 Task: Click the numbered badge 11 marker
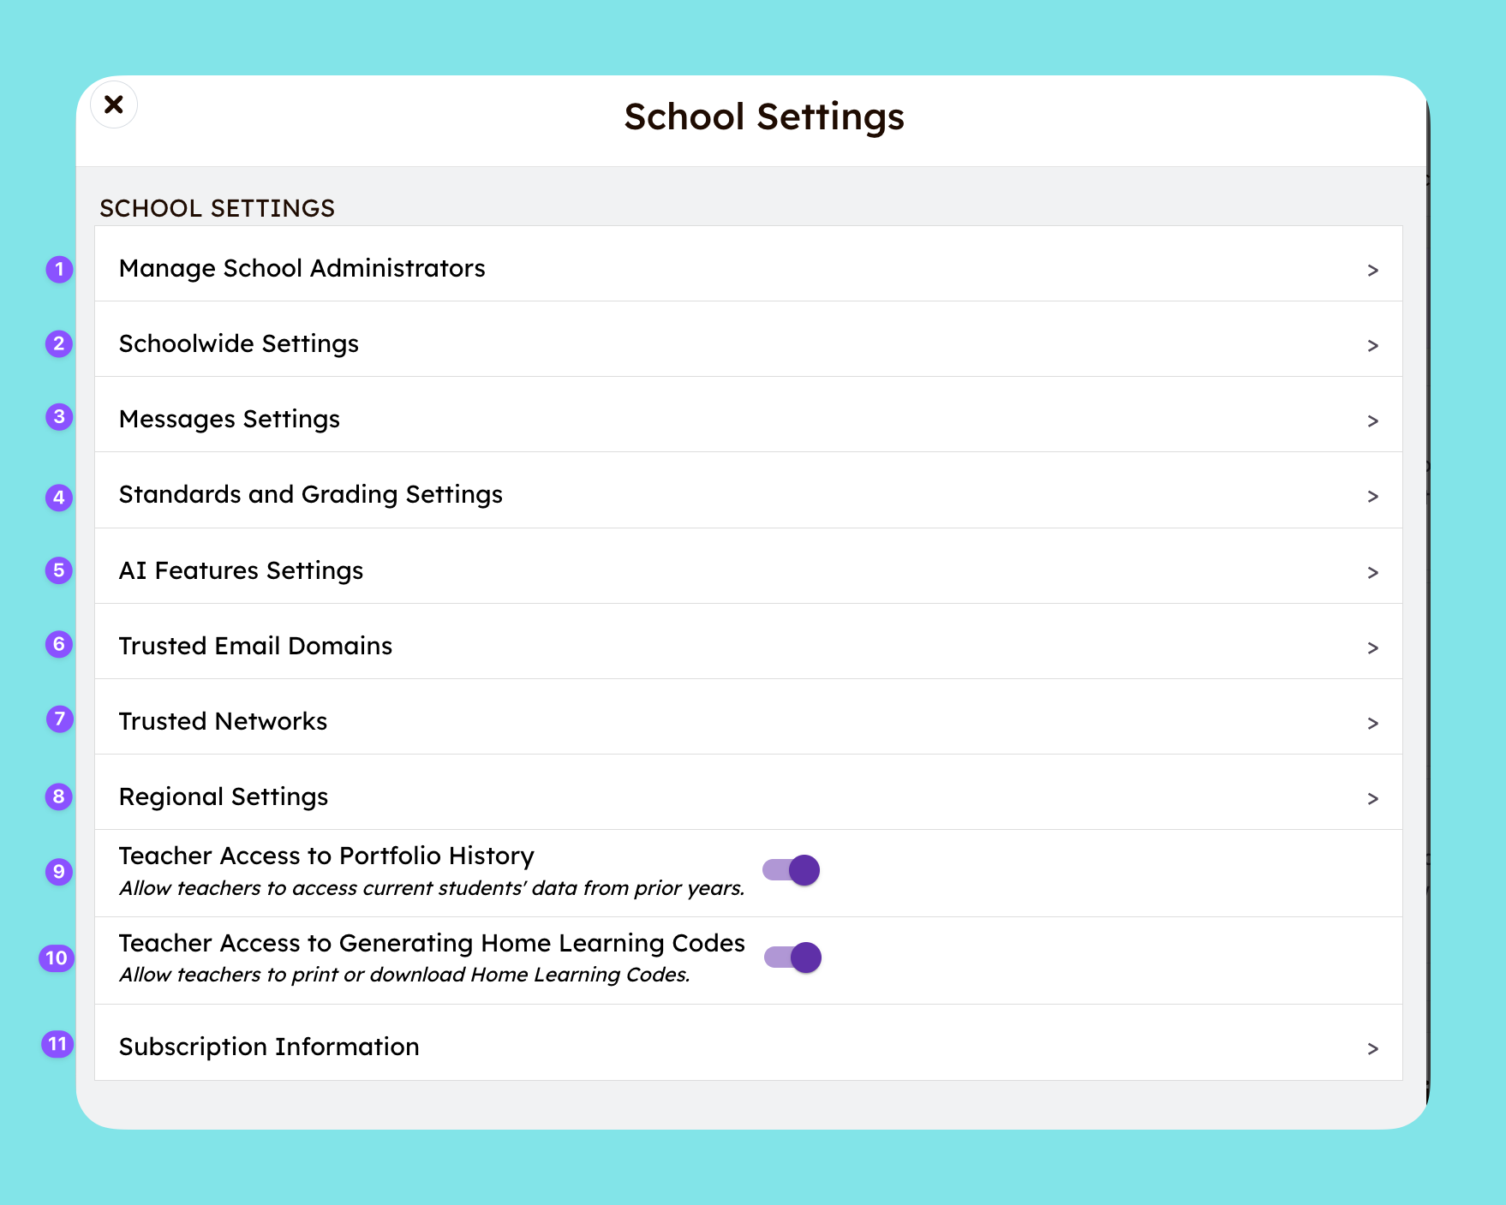[x=56, y=1044]
